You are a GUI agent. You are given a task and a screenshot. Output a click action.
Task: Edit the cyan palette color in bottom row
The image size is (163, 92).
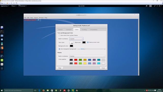99,63
